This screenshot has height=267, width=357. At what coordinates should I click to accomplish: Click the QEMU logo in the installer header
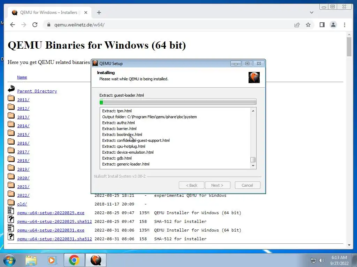(254, 78)
